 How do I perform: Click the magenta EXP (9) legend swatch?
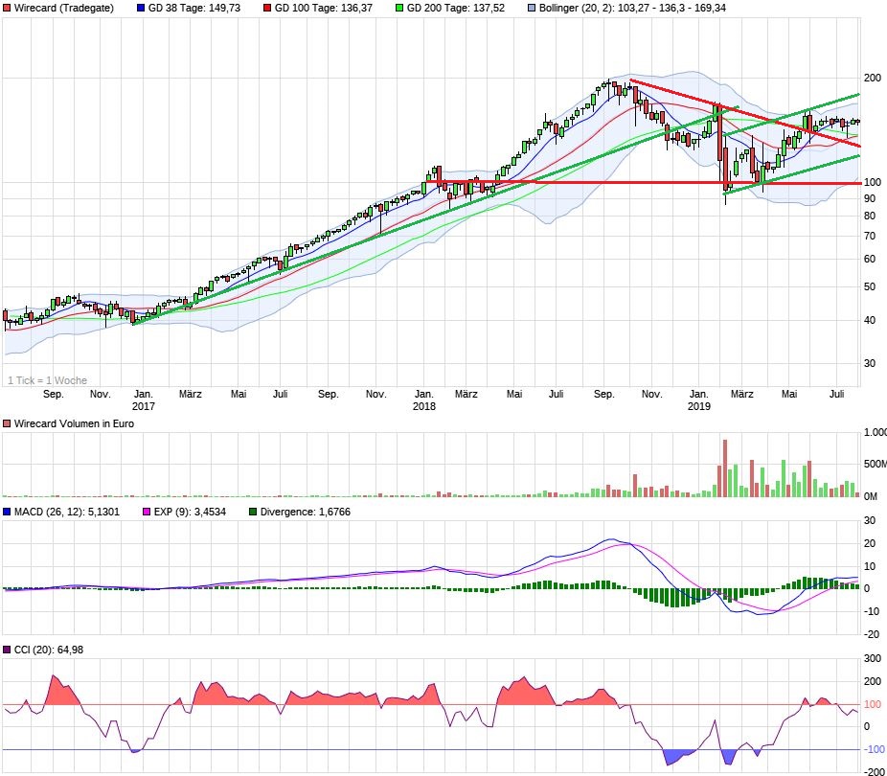147,512
